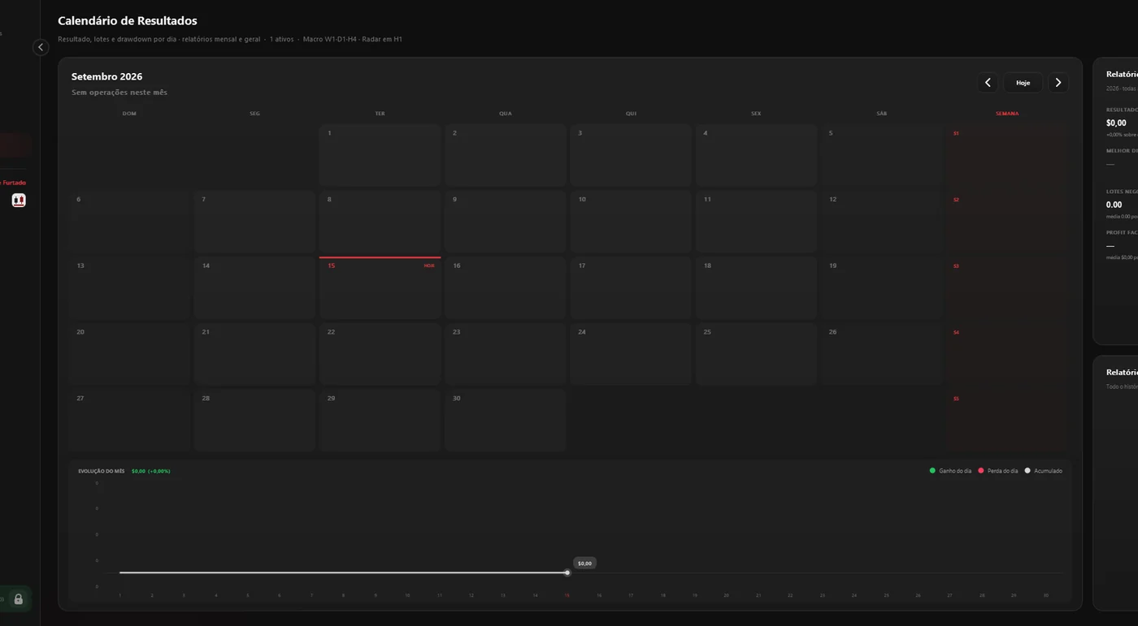Select week summary S3
Screen dimensions: 1138x626
pos(1006,288)
